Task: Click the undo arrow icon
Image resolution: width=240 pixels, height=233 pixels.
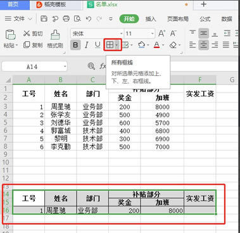Action: coord(89,19)
